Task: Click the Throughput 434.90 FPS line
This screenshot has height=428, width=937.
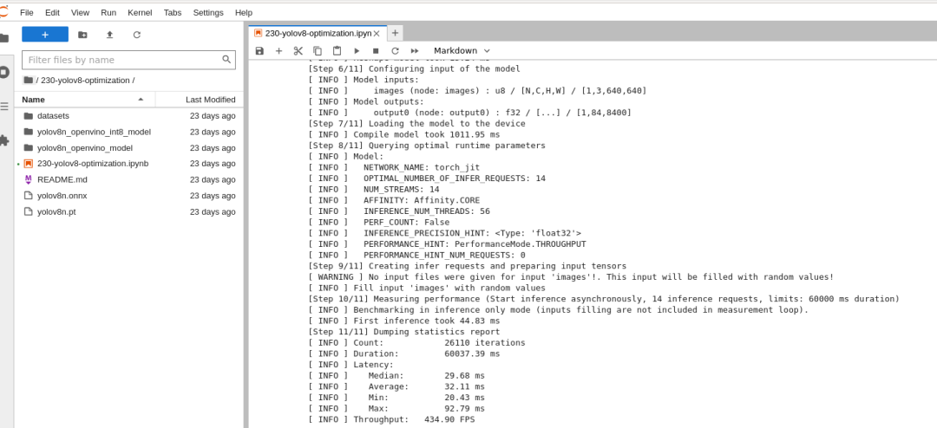Action: [x=391, y=419]
